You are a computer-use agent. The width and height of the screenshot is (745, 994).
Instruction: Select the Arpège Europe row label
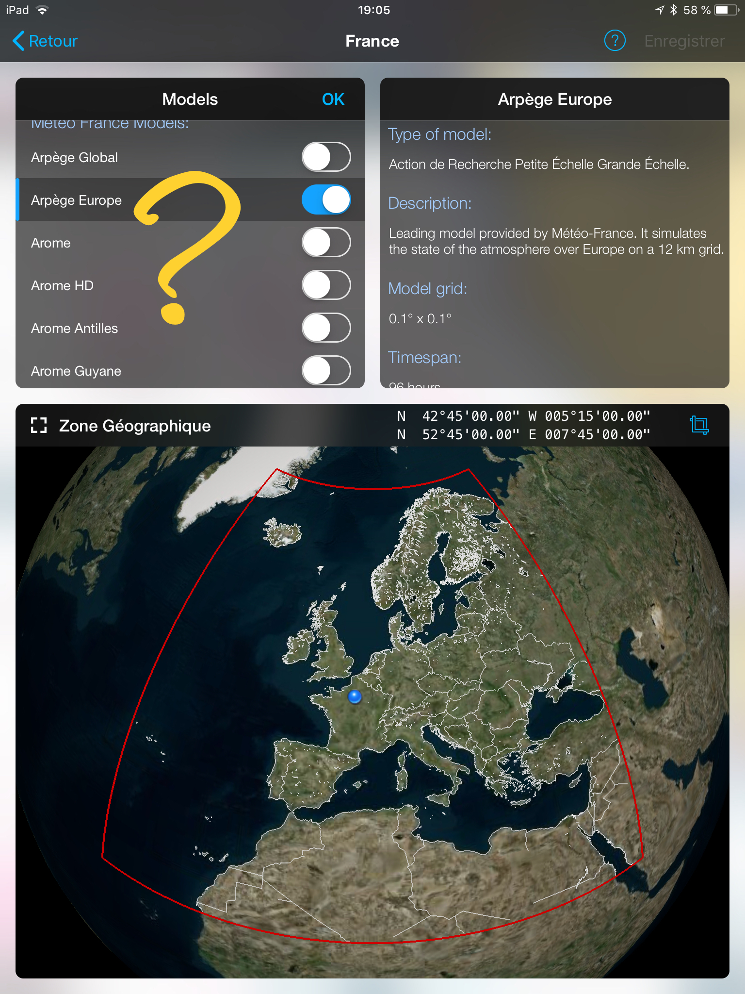pos(76,200)
